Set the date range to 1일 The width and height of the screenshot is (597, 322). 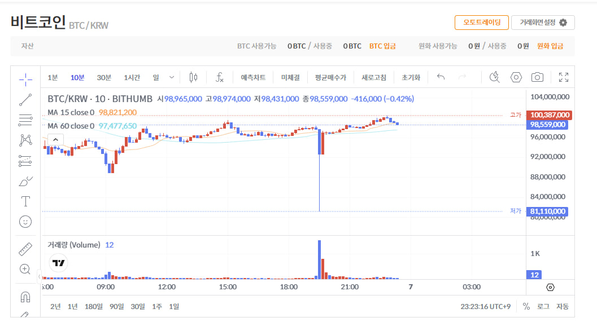click(x=174, y=306)
